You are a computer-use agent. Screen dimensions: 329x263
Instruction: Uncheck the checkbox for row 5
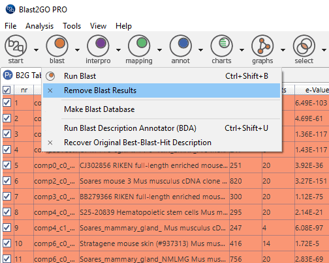tap(7, 165)
